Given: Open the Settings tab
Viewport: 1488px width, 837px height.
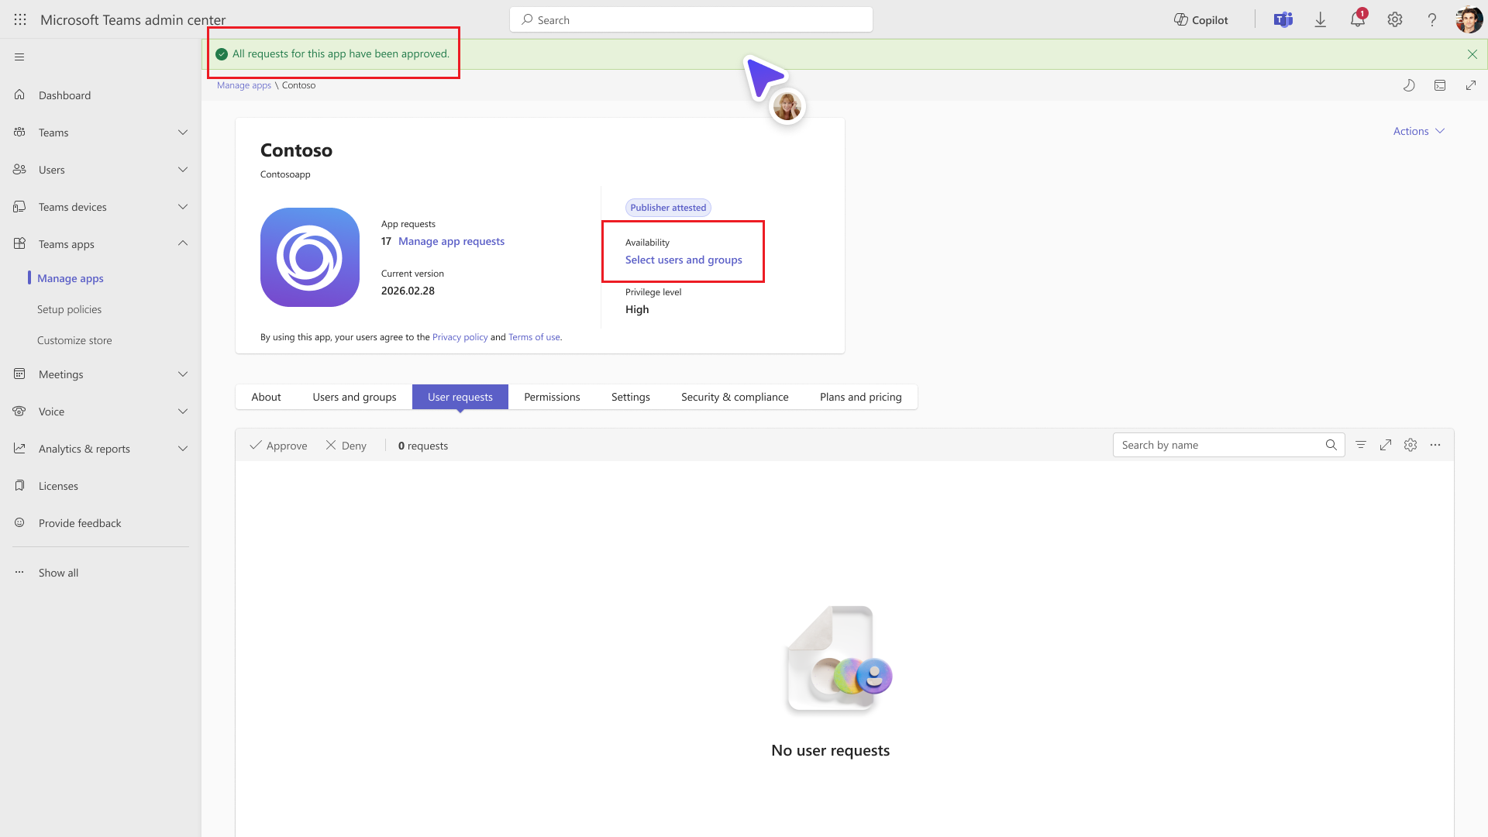Looking at the screenshot, I should 631,397.
